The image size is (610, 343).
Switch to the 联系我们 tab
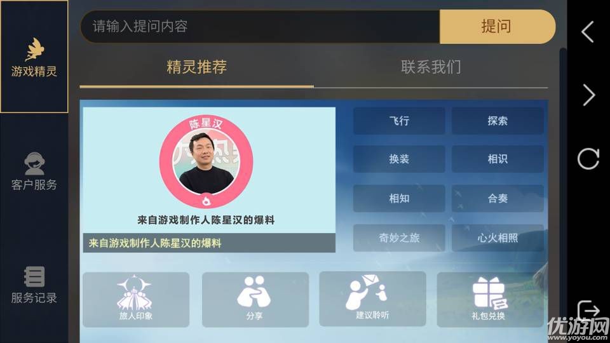431,67
